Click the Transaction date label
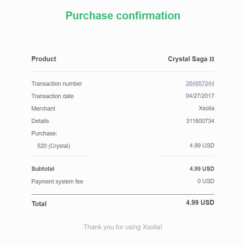The image size is (245, 246). pyautogui.click(x=53, y=96)
